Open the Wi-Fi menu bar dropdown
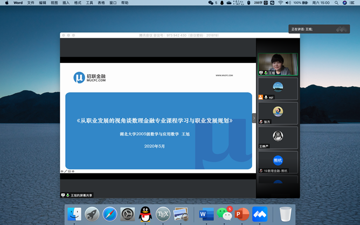360x225 pixels. [280, 3]
